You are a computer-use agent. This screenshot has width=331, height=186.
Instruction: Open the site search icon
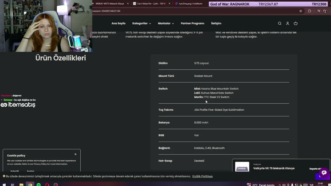[280, 23]
